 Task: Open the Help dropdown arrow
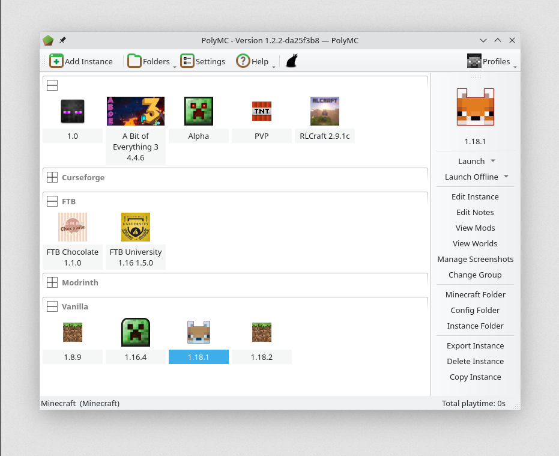click(274, 67)
